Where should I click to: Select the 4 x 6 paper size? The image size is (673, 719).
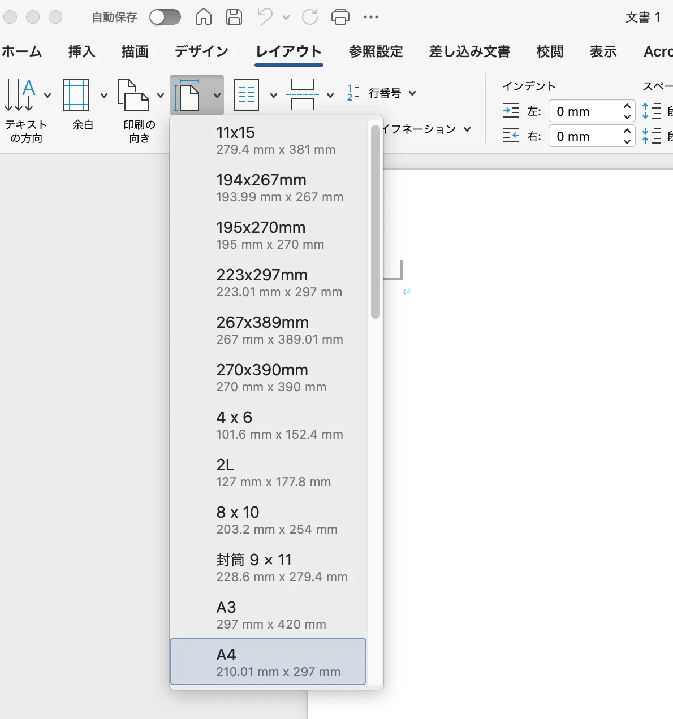click(269, 425)
